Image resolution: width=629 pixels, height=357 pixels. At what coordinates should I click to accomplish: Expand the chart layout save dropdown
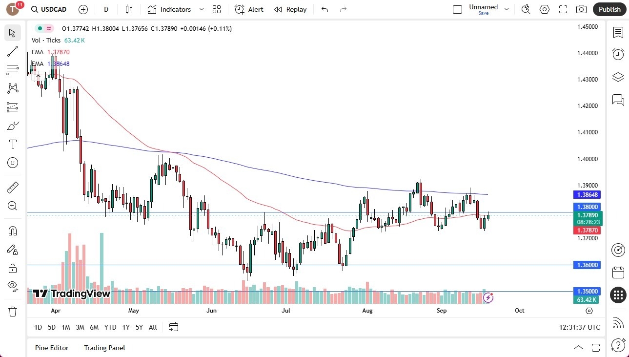(507, 9)
